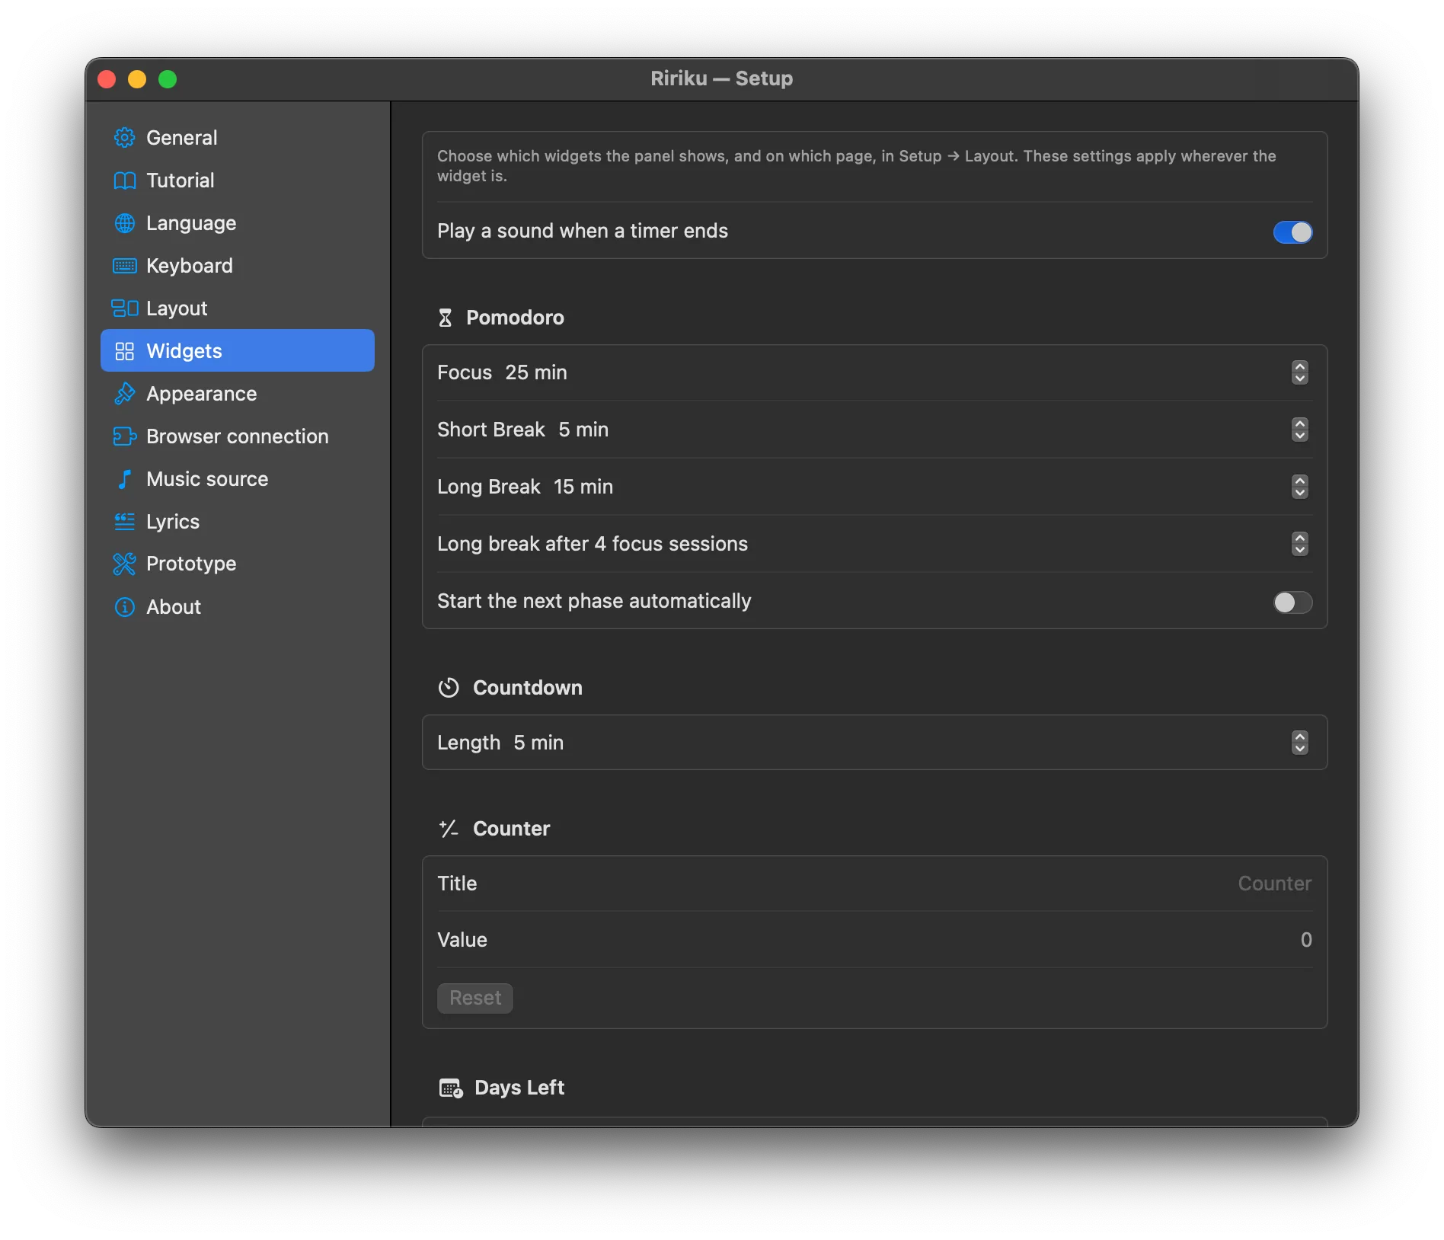Click the Pomodoro hourglass icon
This screenshot has width=1444, height=1240.
446,318
